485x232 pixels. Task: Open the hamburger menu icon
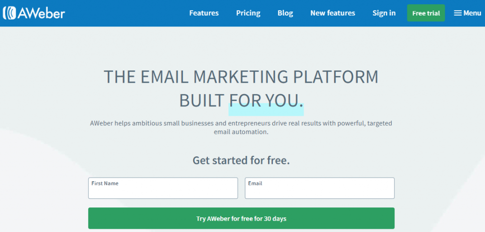458,13
